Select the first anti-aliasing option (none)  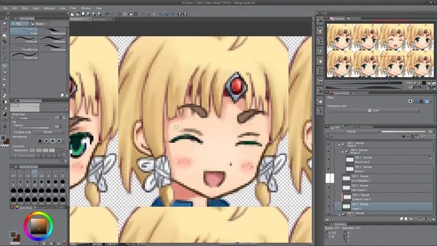(x=40, y=141)
